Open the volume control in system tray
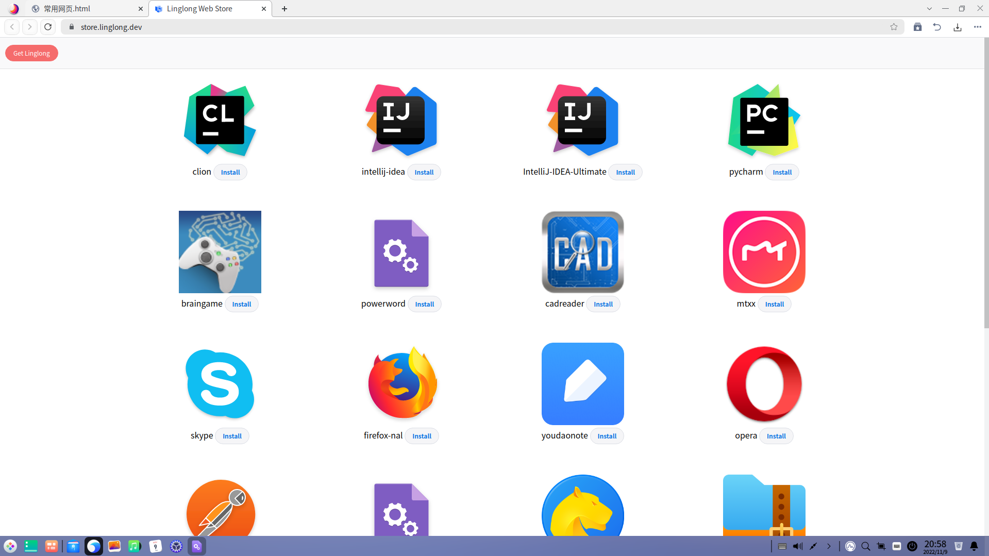The height and width of the screenshot is (556, 989). (798, 546)
